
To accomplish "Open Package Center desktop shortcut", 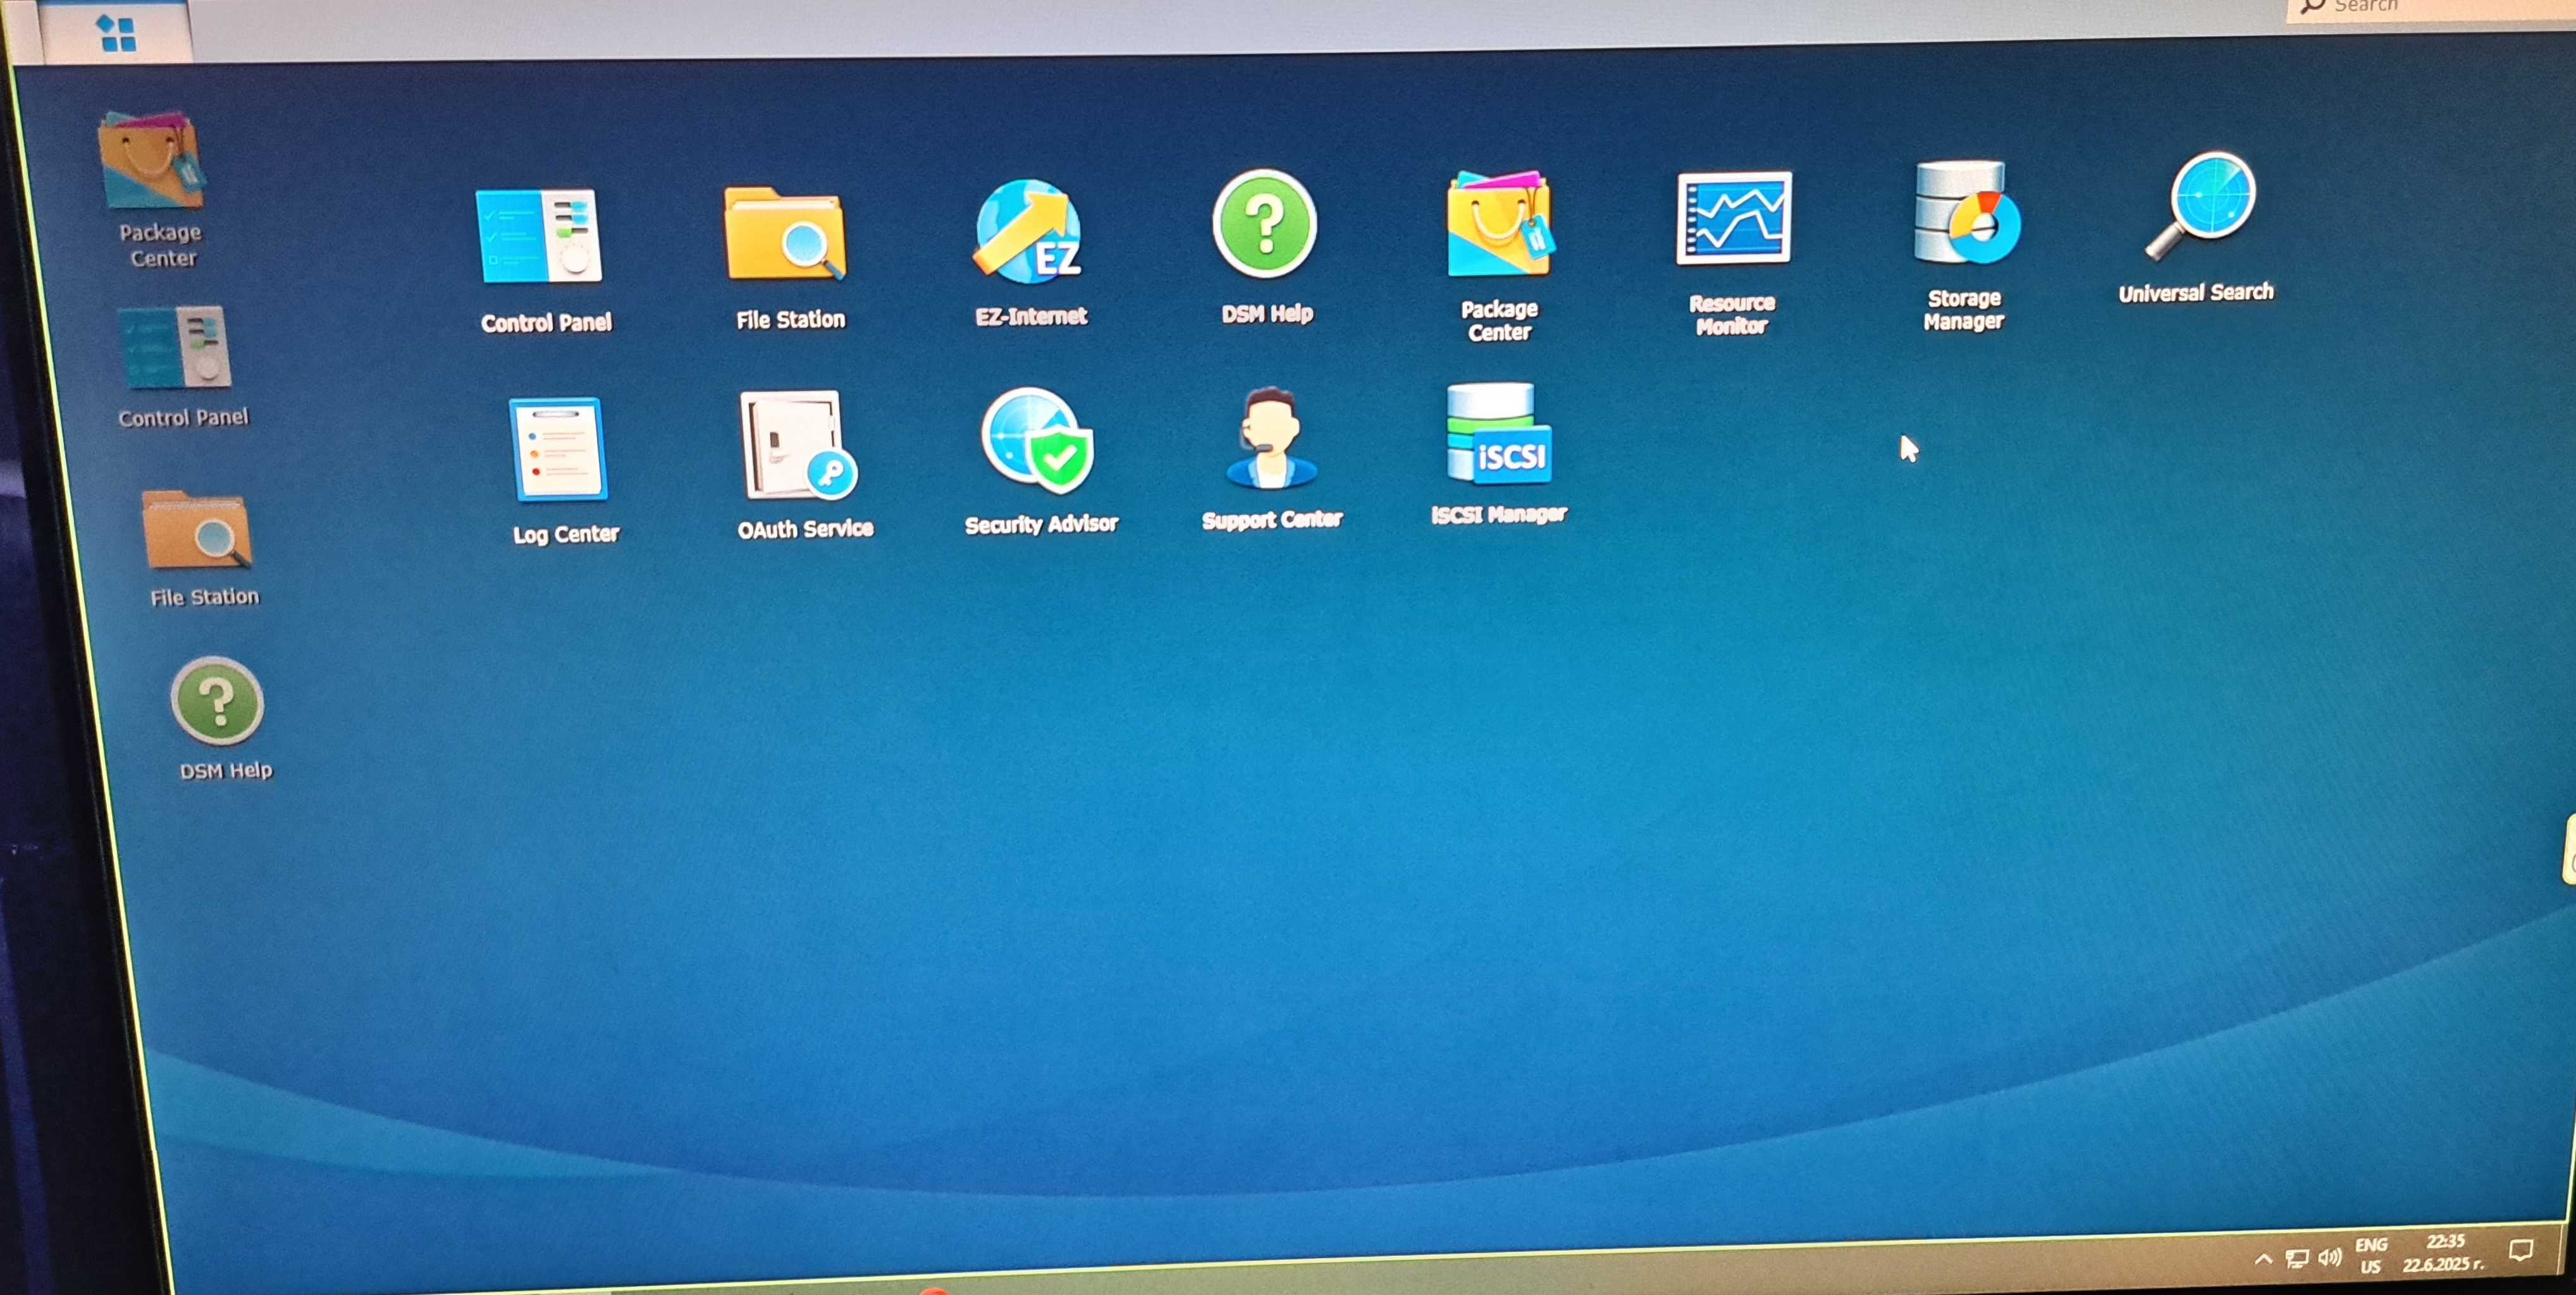I will [156, 189].
